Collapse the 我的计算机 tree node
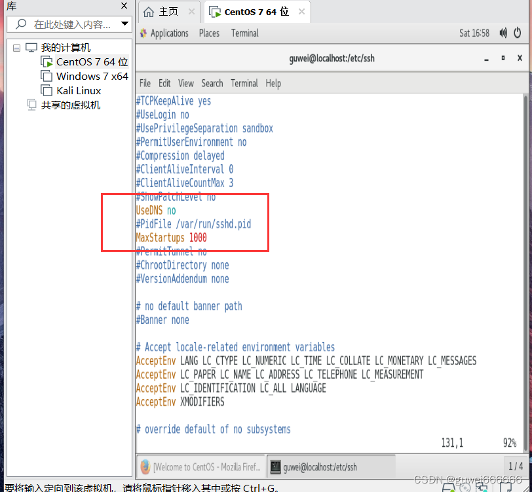The width and height of the screenshot is (532, 492). 16,48
